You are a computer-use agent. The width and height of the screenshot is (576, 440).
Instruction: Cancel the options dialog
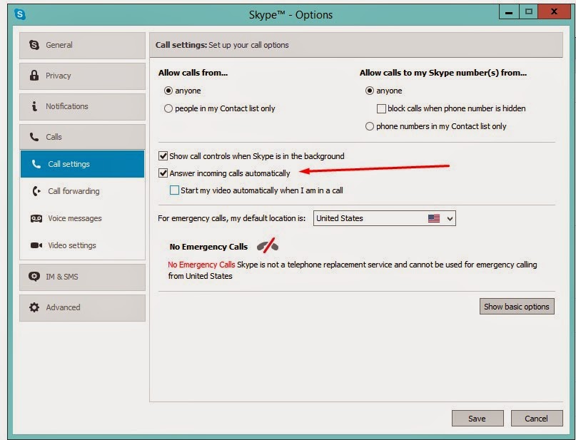[536, 419]
